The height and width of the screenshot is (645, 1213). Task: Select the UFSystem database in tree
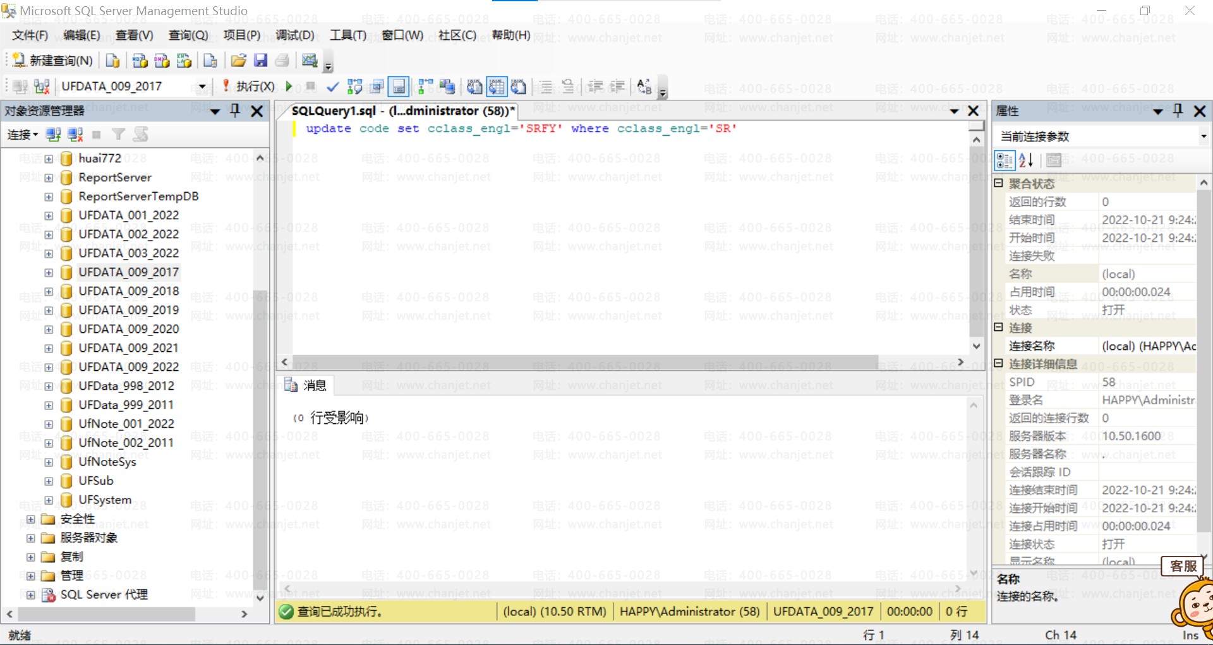pos(105,500)
